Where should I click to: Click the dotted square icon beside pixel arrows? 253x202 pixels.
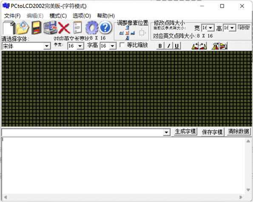tap(142, 33)
